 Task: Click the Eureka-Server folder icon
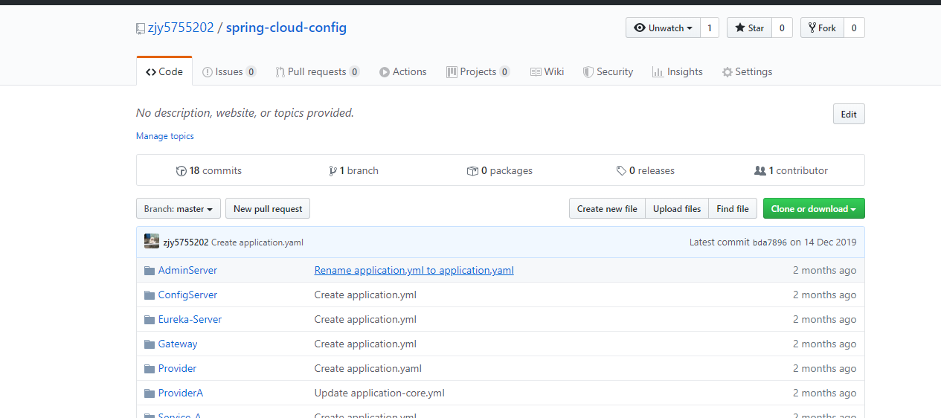pos(150,320)
